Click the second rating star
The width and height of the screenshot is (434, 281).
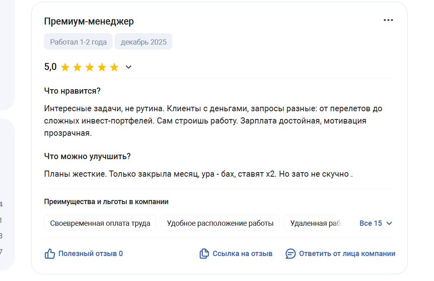click(x=77, y=67)
